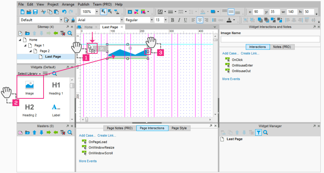Click Add Case link in Page Interactions
This screenshot has width=324, height=173.
coord(87,136)
